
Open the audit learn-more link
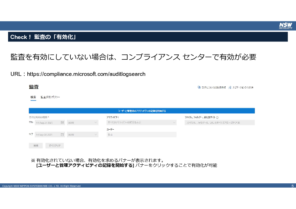pyautogui.click(x=214, y=87)
